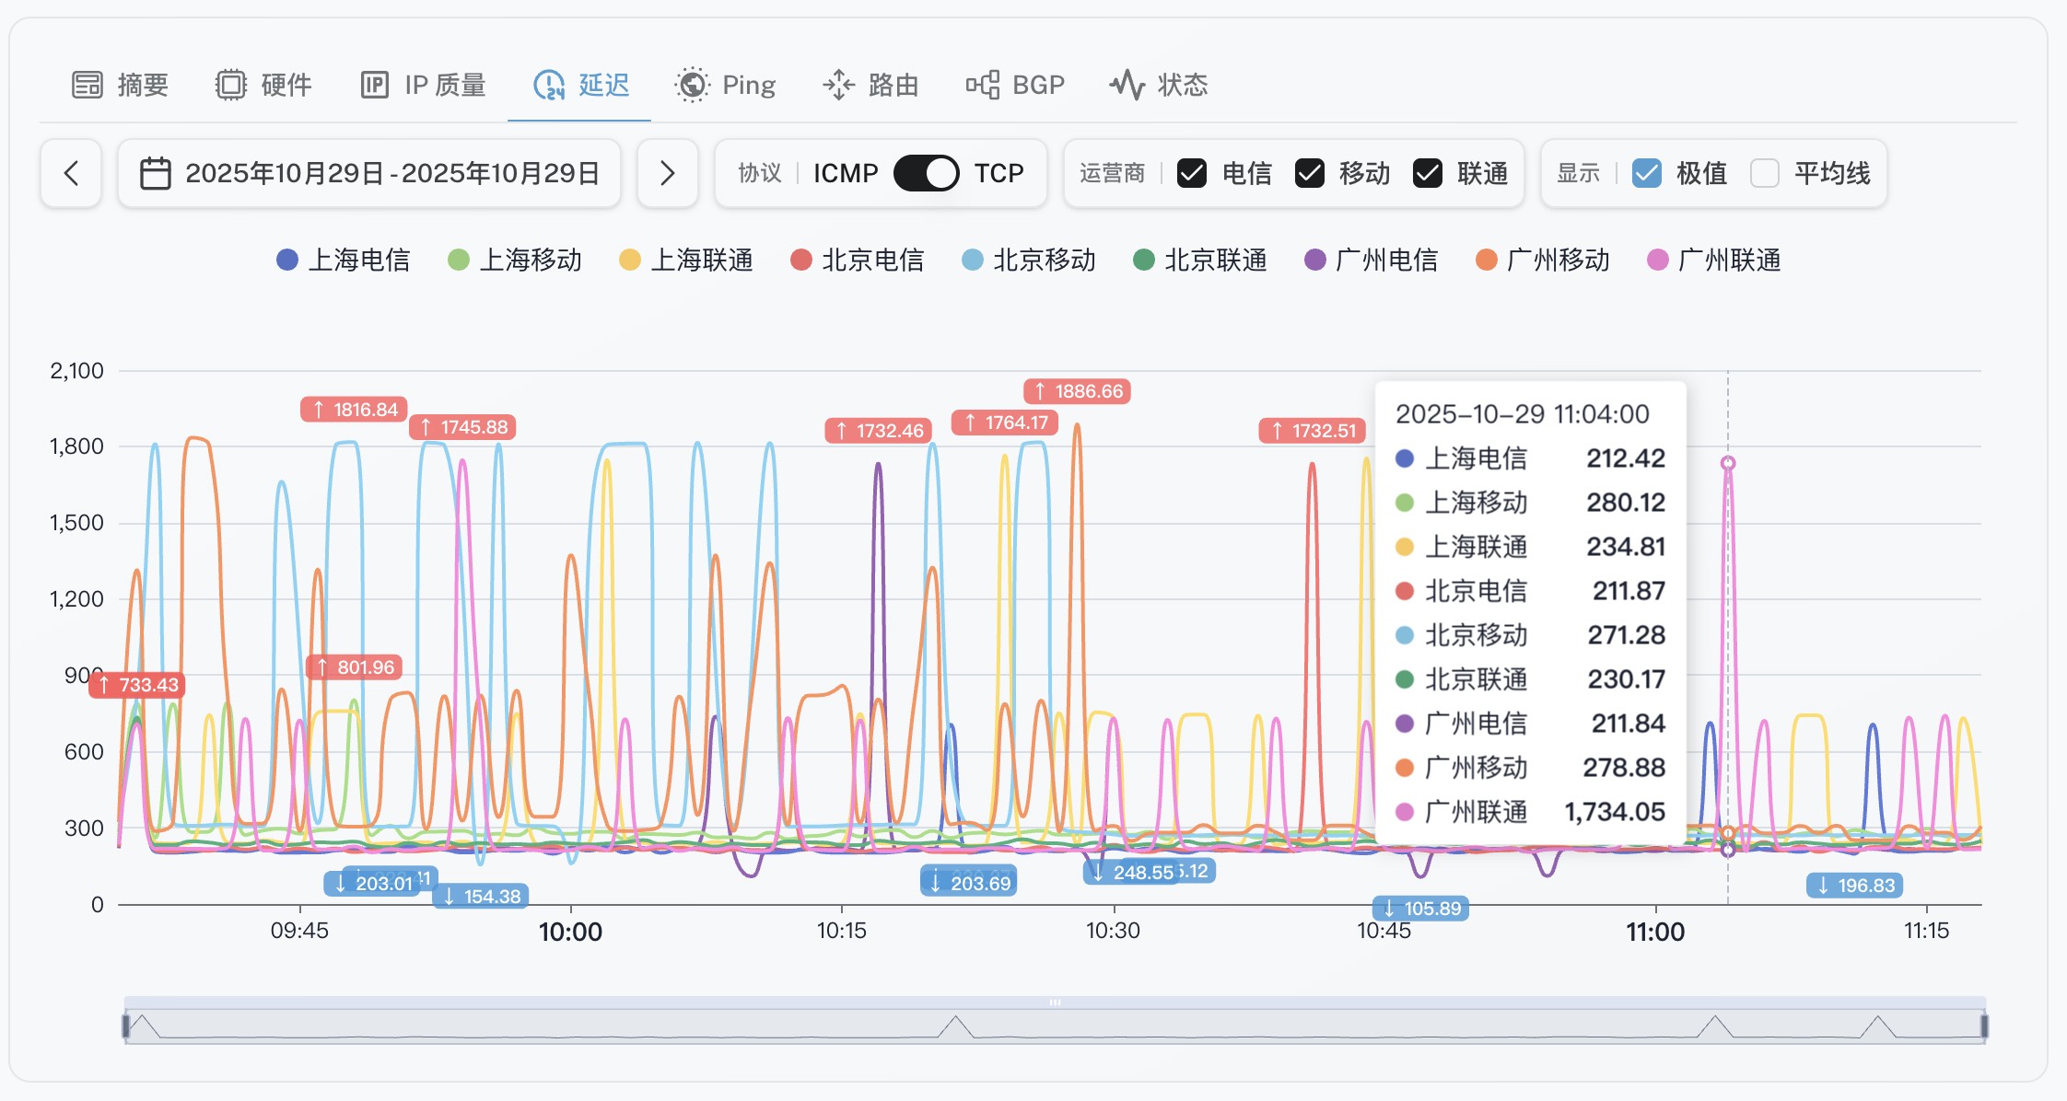Click the IP quality (IP 质量) icon

click(374, 85)
